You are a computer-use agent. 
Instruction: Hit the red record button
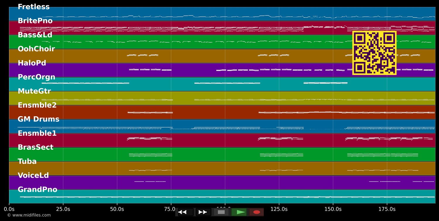click(257, 212)
